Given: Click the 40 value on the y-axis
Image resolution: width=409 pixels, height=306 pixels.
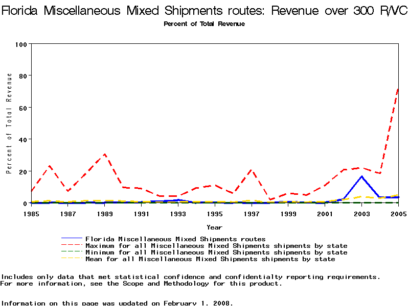Looking at the screenshot, I should (22, 139).
